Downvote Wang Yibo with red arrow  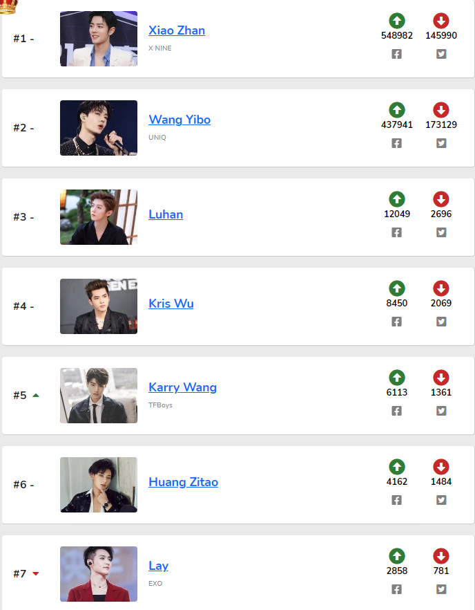coord(441,110)
